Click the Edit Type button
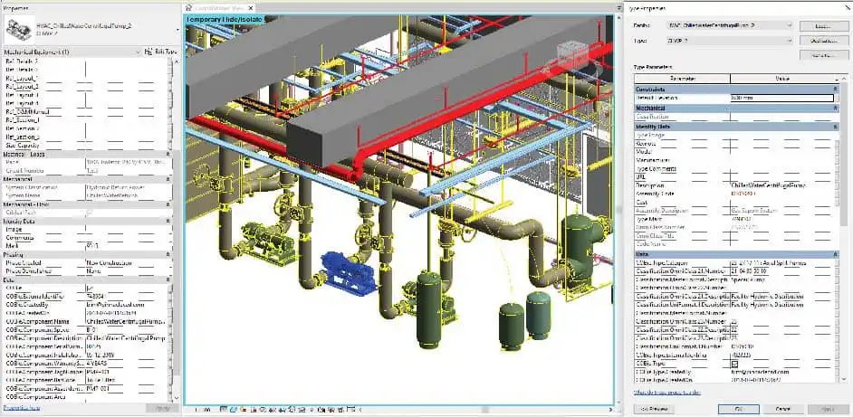Image resolution: width=853 pixels, height=417 pixels. tap(160, 52)
